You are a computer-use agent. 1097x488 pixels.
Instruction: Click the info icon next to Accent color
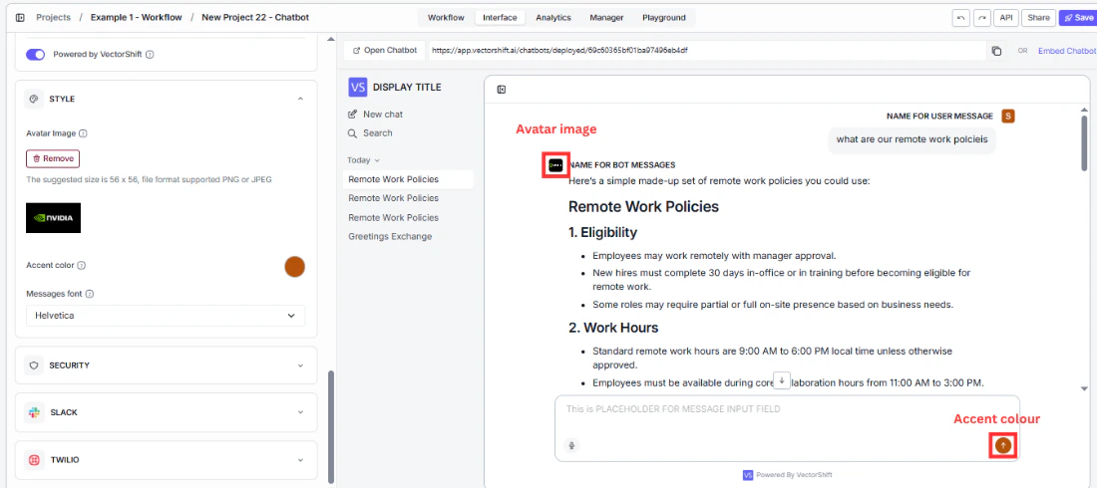[x=81, y=266]
